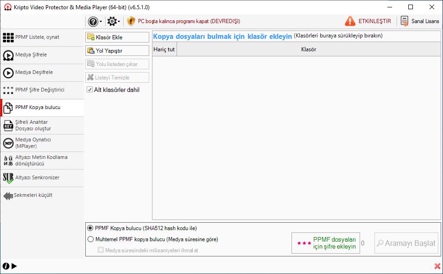This screenshot has height=274, width=443.
Task: Switch to Altyazı Senkronizer tab
Action: point(42,178)
